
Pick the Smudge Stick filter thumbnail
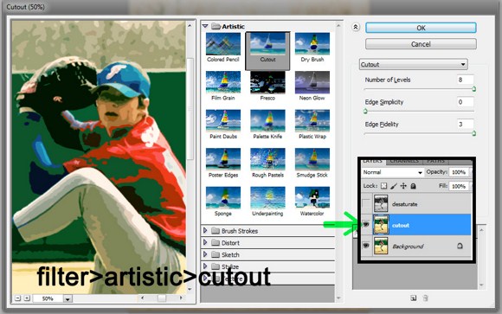(x=312, y=159)
